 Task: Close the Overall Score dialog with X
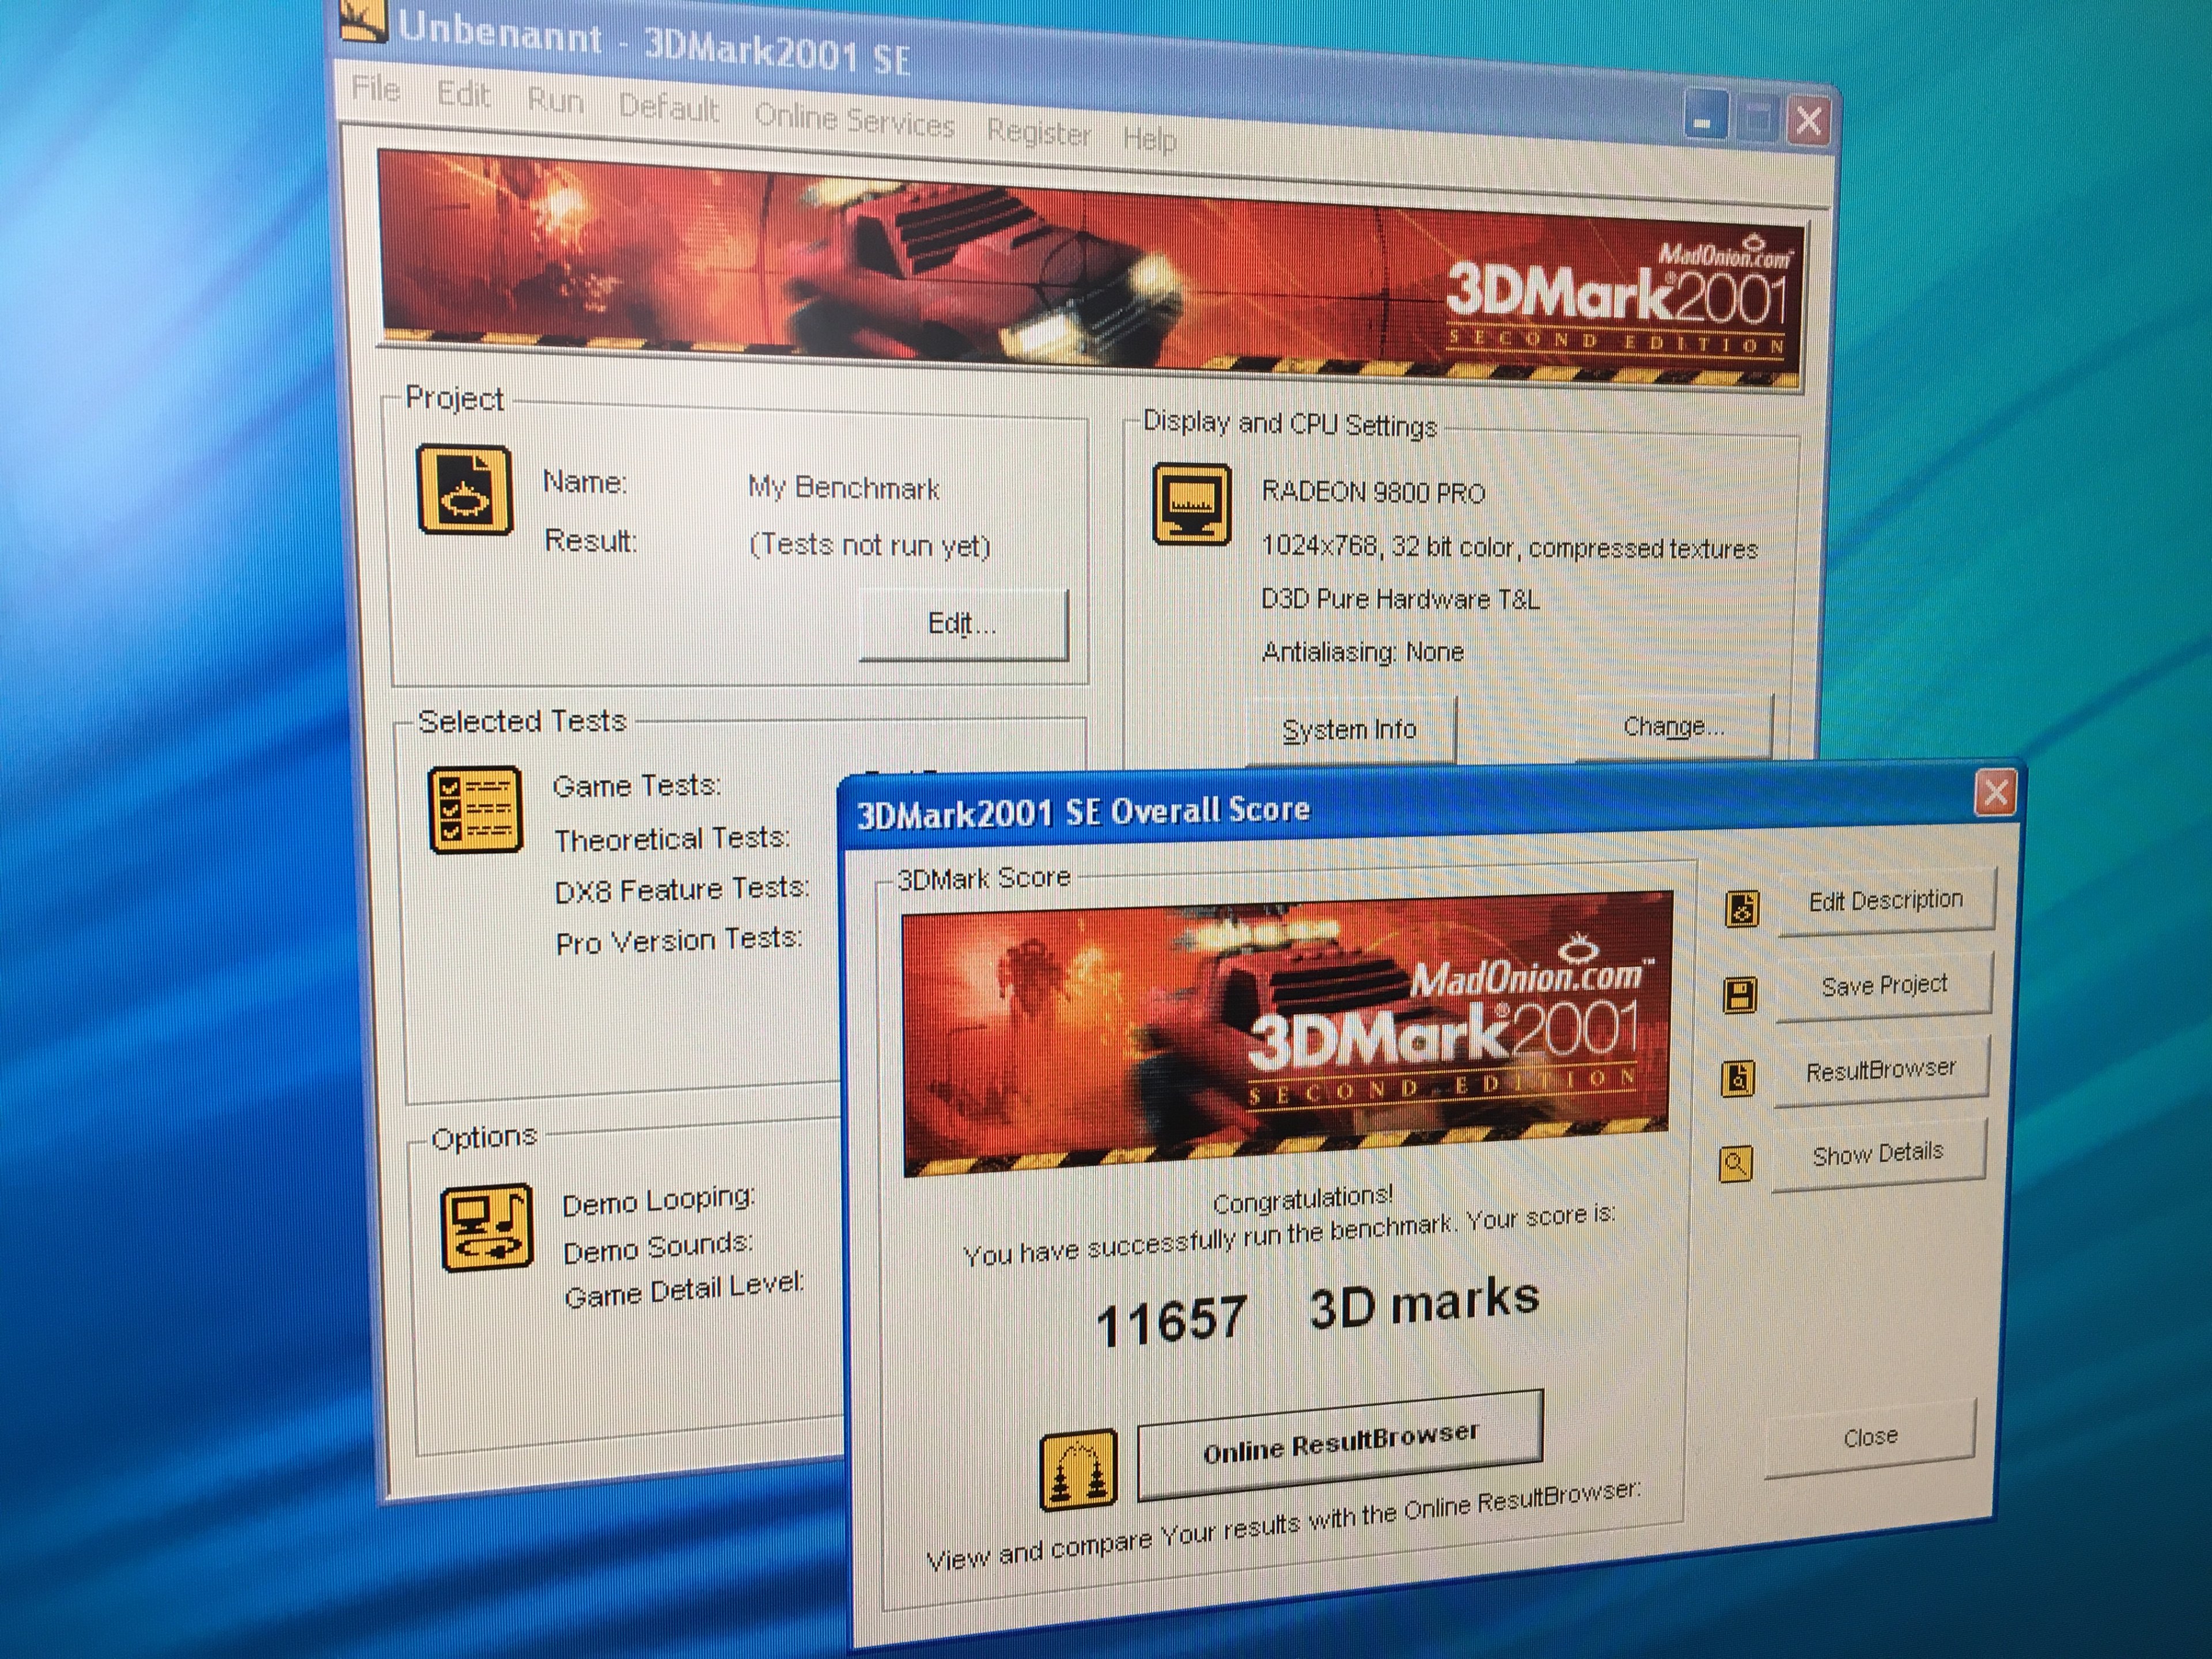click(x=1995, y=793)
